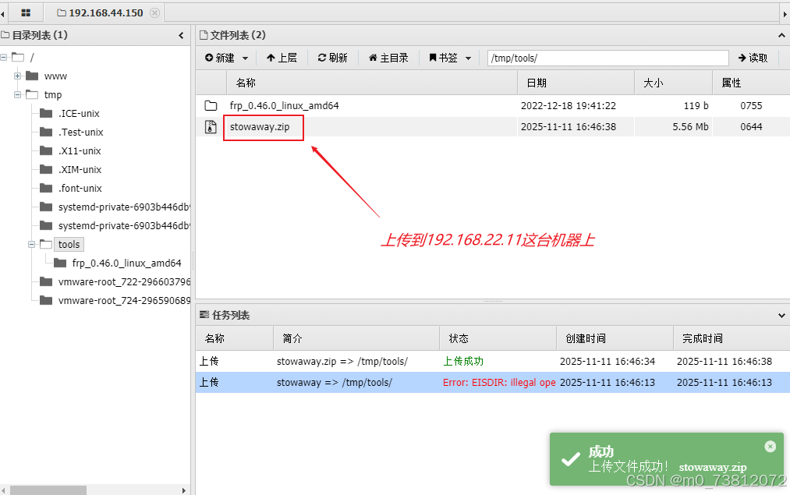Viewport: 790px width, 495px height.
Task: Collapse the task list panel chevron
Action: click(x=781, y=315)
